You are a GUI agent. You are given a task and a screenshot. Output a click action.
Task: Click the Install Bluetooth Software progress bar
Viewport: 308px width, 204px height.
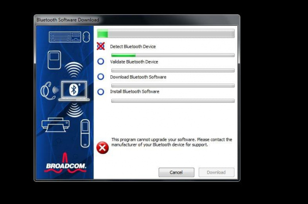coord(173,101)
